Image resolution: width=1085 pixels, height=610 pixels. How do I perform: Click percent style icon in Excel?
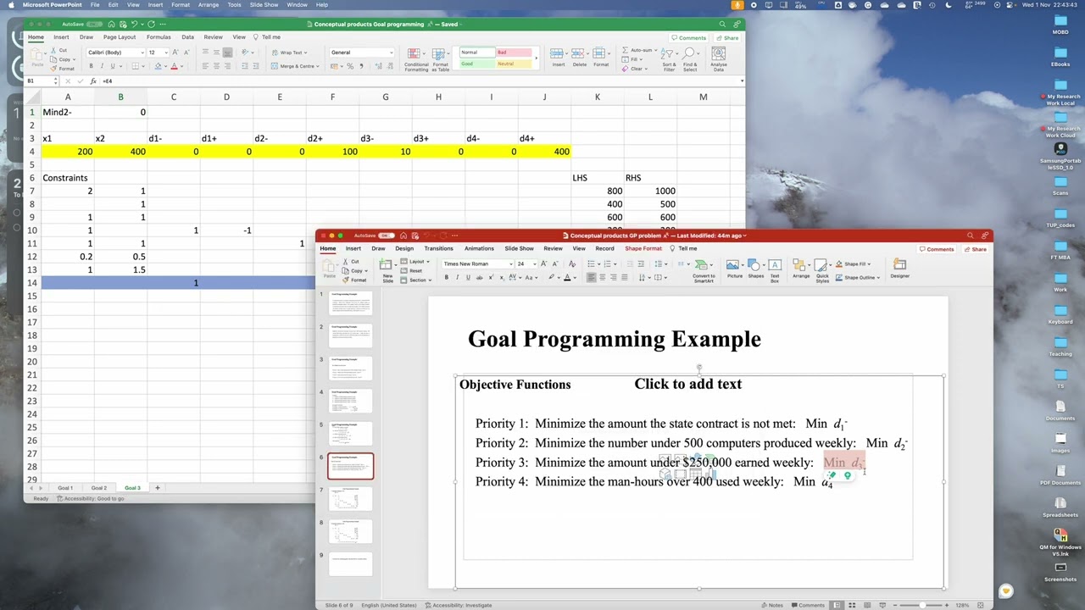click(x=350, y=66)
